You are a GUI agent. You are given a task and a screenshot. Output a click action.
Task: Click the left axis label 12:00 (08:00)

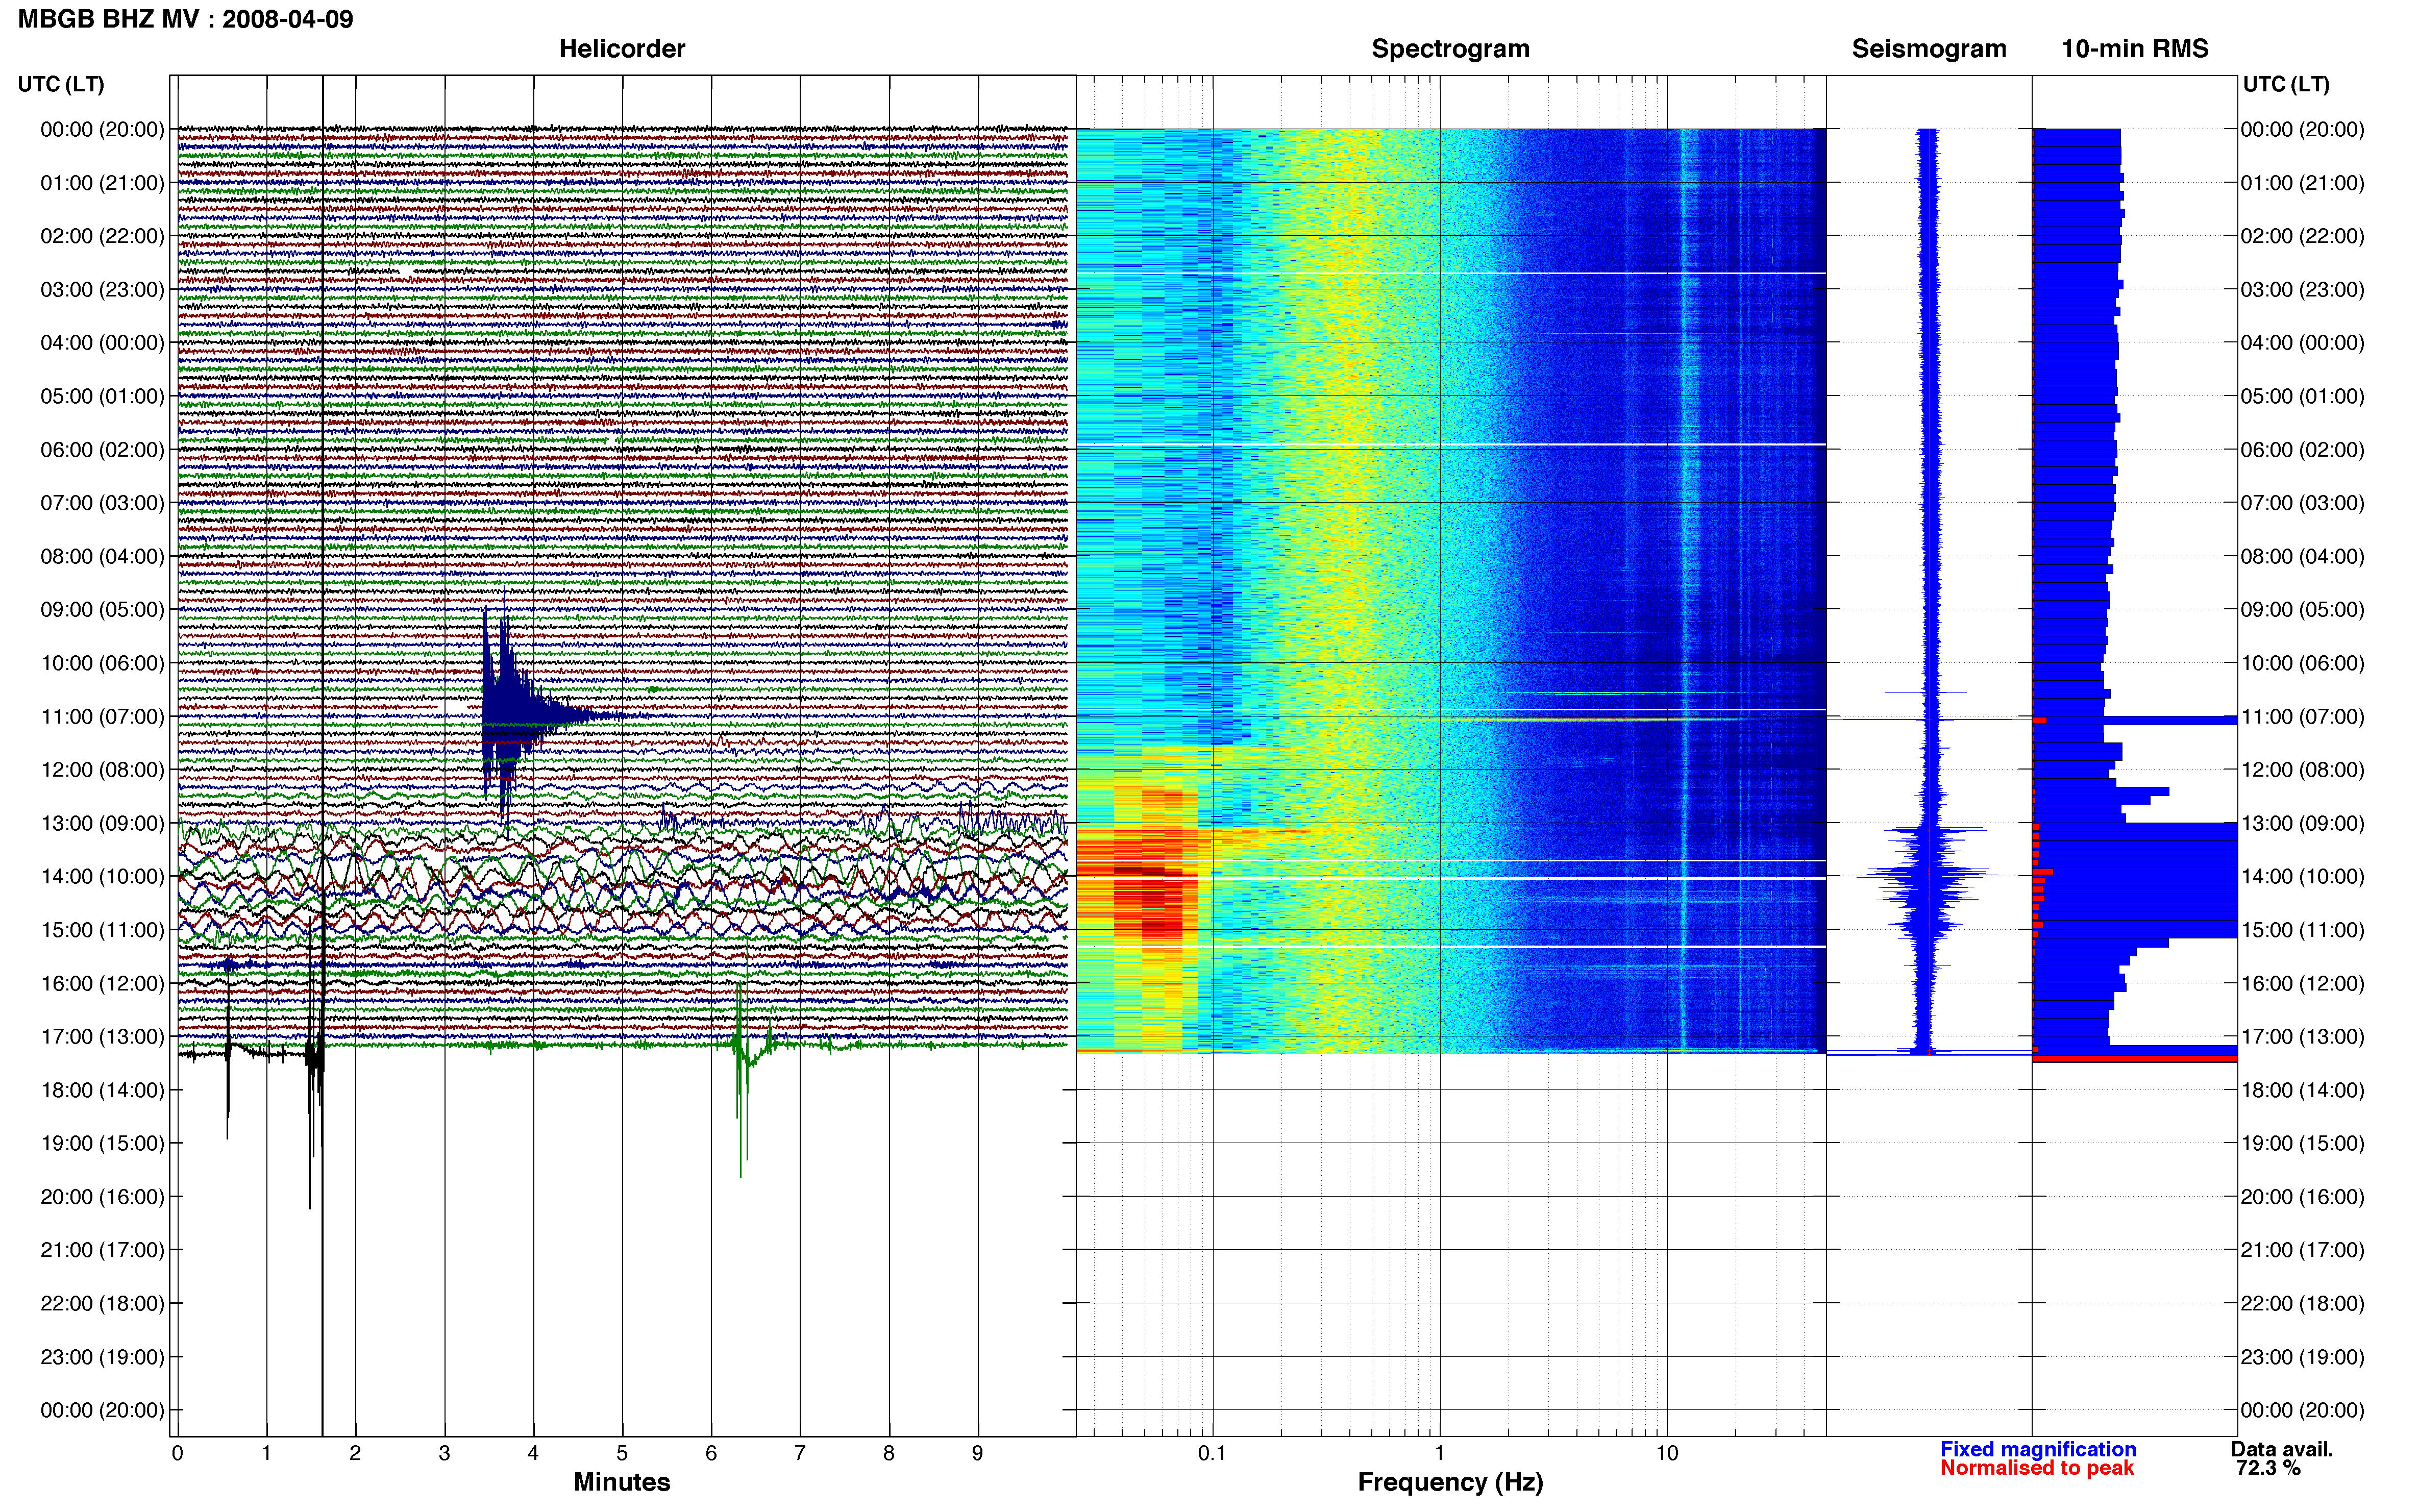click(x=102, y=770)
